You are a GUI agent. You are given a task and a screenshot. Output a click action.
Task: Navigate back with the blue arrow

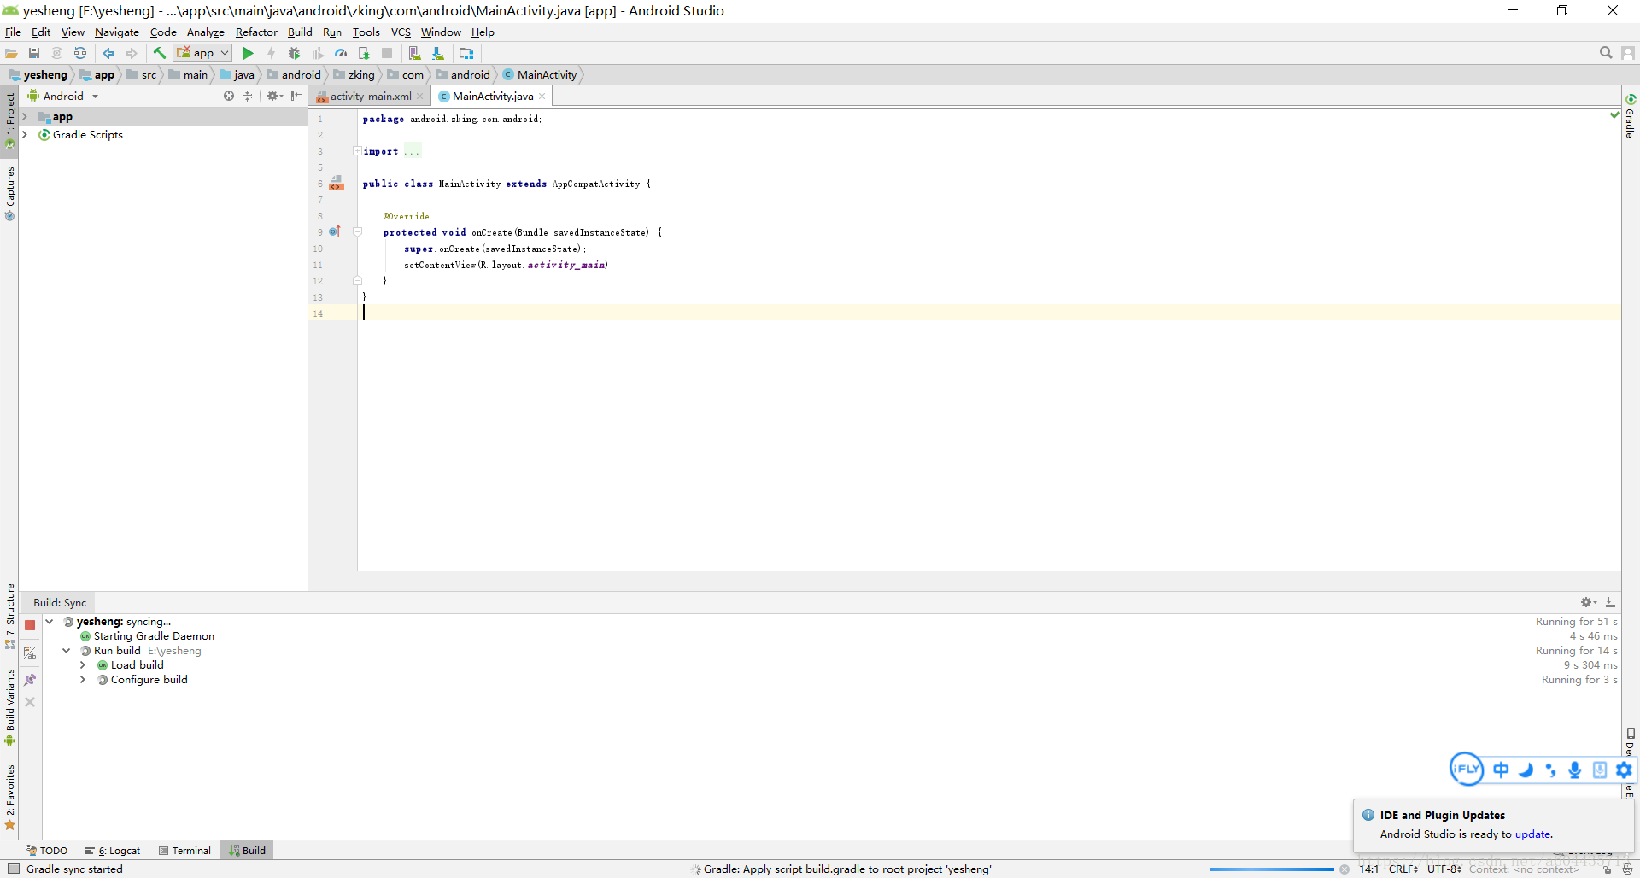coord(108,53)
